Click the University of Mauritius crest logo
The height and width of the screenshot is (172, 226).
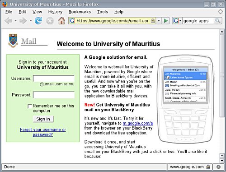click(13, 41)
